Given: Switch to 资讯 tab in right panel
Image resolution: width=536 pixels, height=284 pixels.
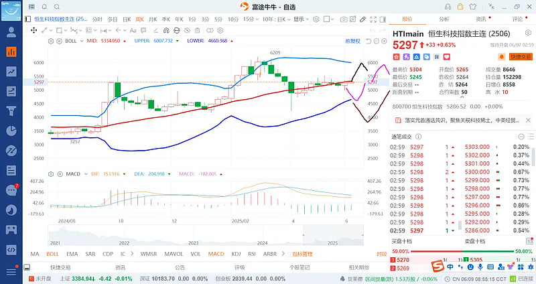Looking at the screenshot, I should tap(481, 19).
